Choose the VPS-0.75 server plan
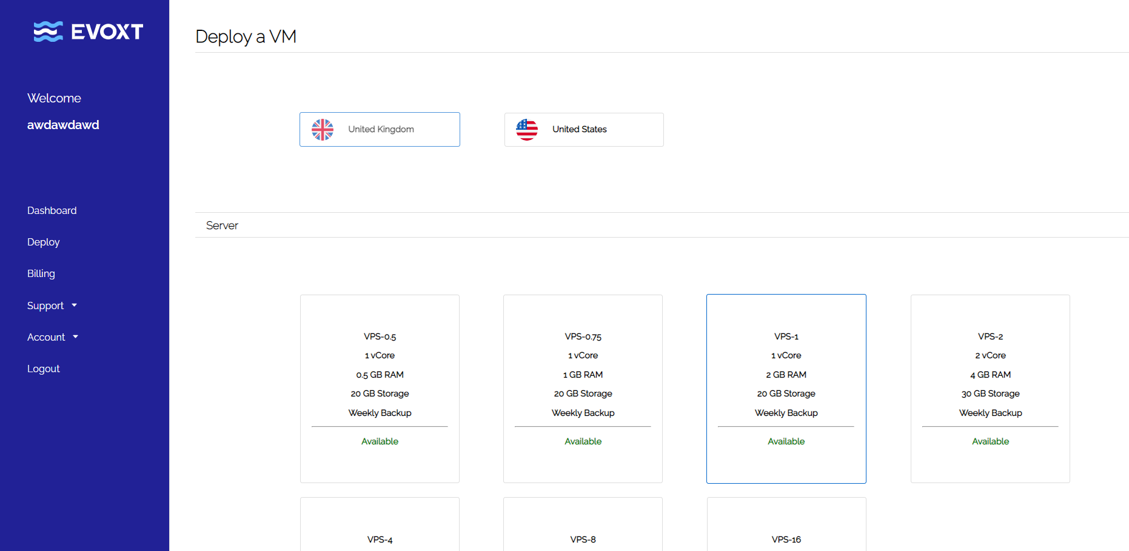1129x551 pixels. point(583,389)
